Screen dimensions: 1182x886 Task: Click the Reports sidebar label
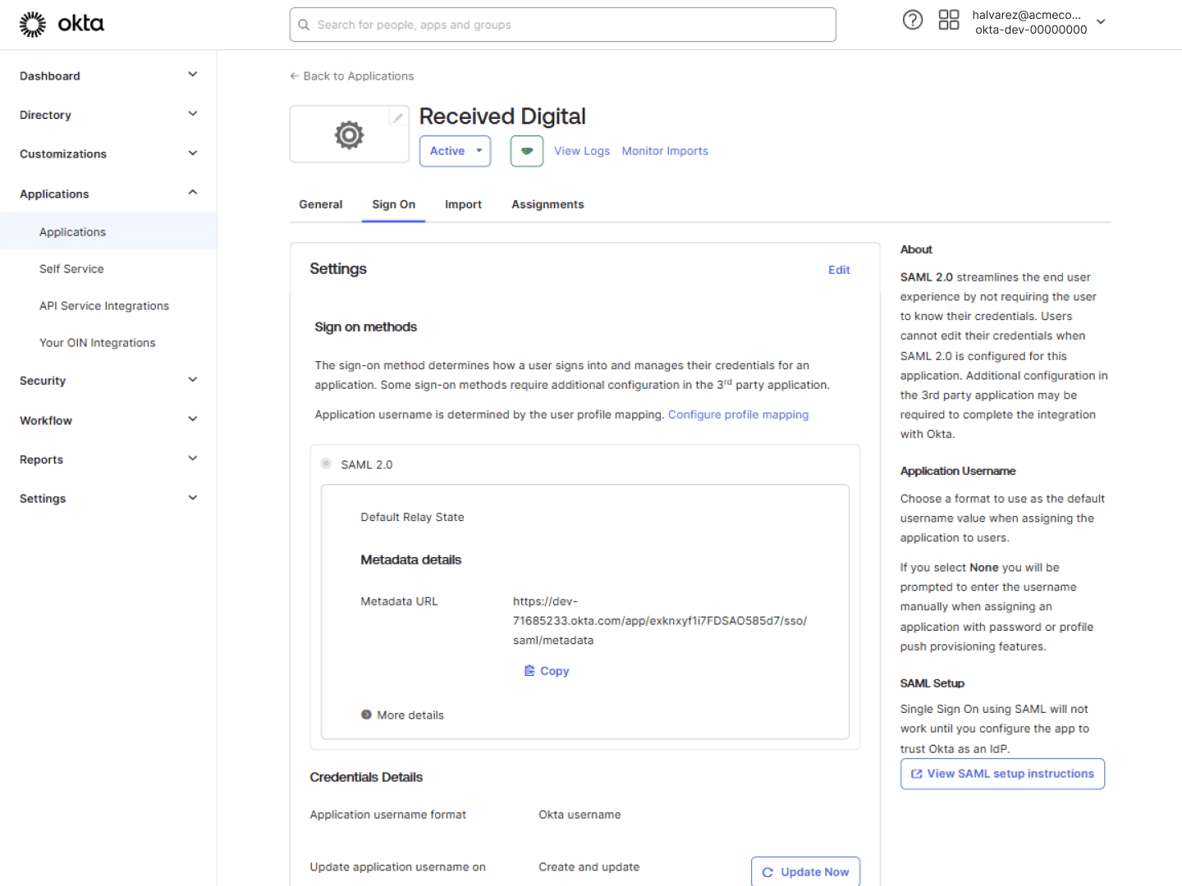pyautogui.click(x=41, y=459)
